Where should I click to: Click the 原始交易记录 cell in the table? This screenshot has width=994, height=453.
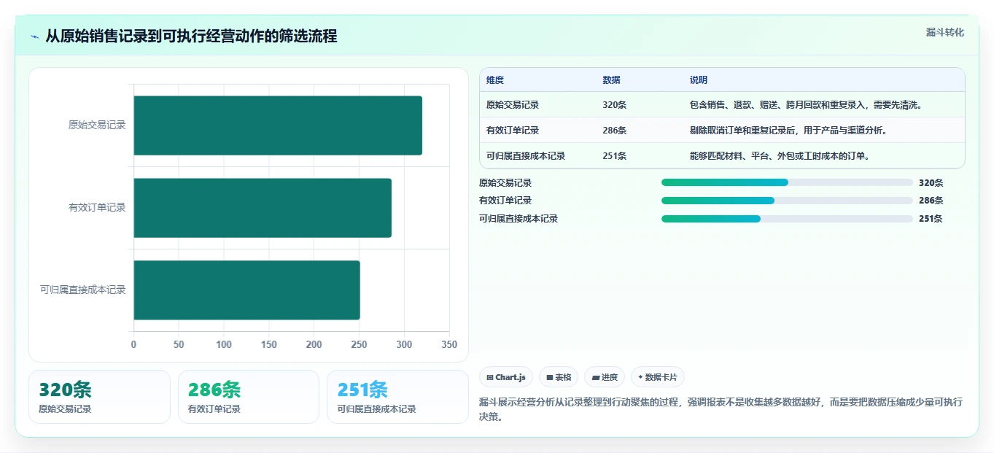[x=513, y=105]
